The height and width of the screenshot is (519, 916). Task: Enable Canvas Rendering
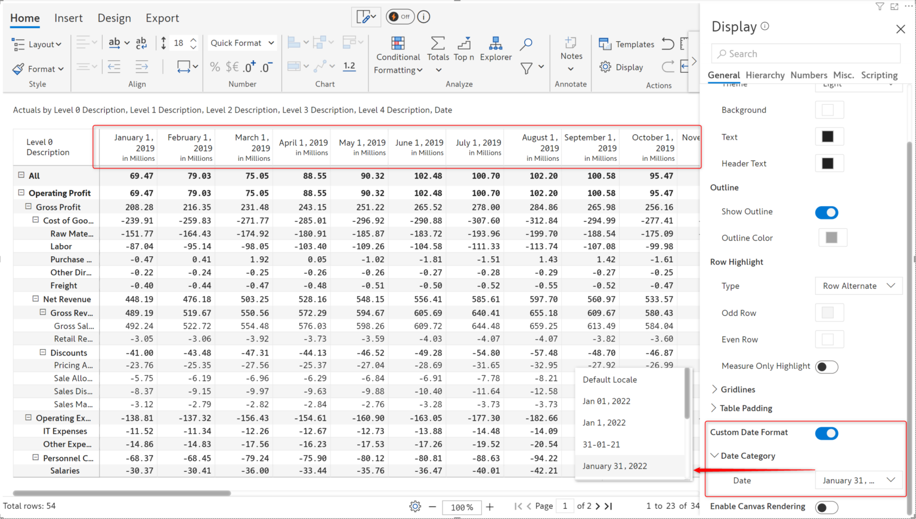point(827,507)
